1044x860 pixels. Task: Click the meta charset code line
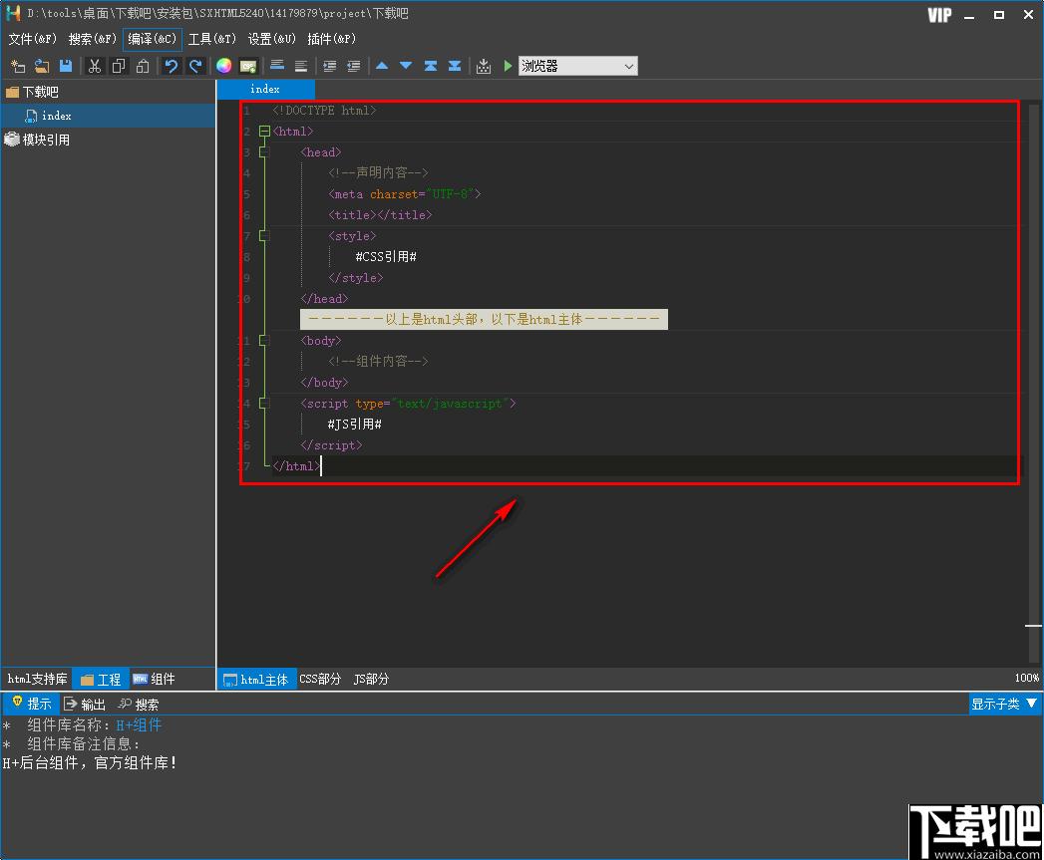coord(404,193)
